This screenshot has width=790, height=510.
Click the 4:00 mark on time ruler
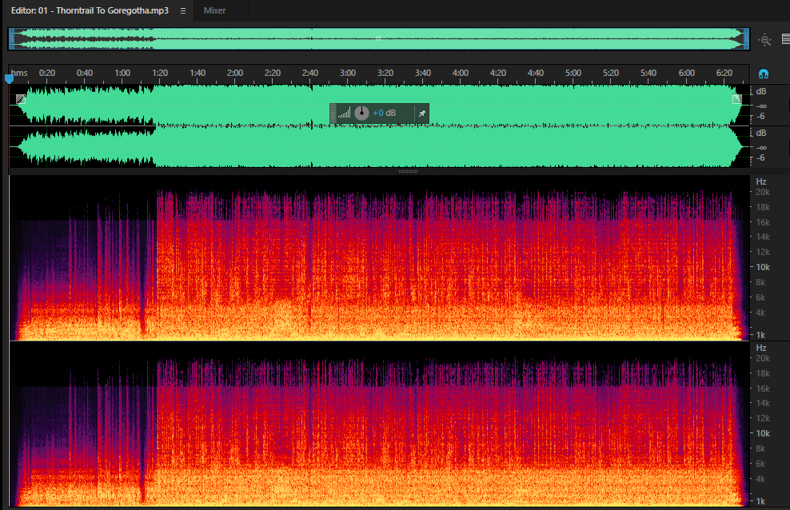pyautogui.click(x=460, y=73)
